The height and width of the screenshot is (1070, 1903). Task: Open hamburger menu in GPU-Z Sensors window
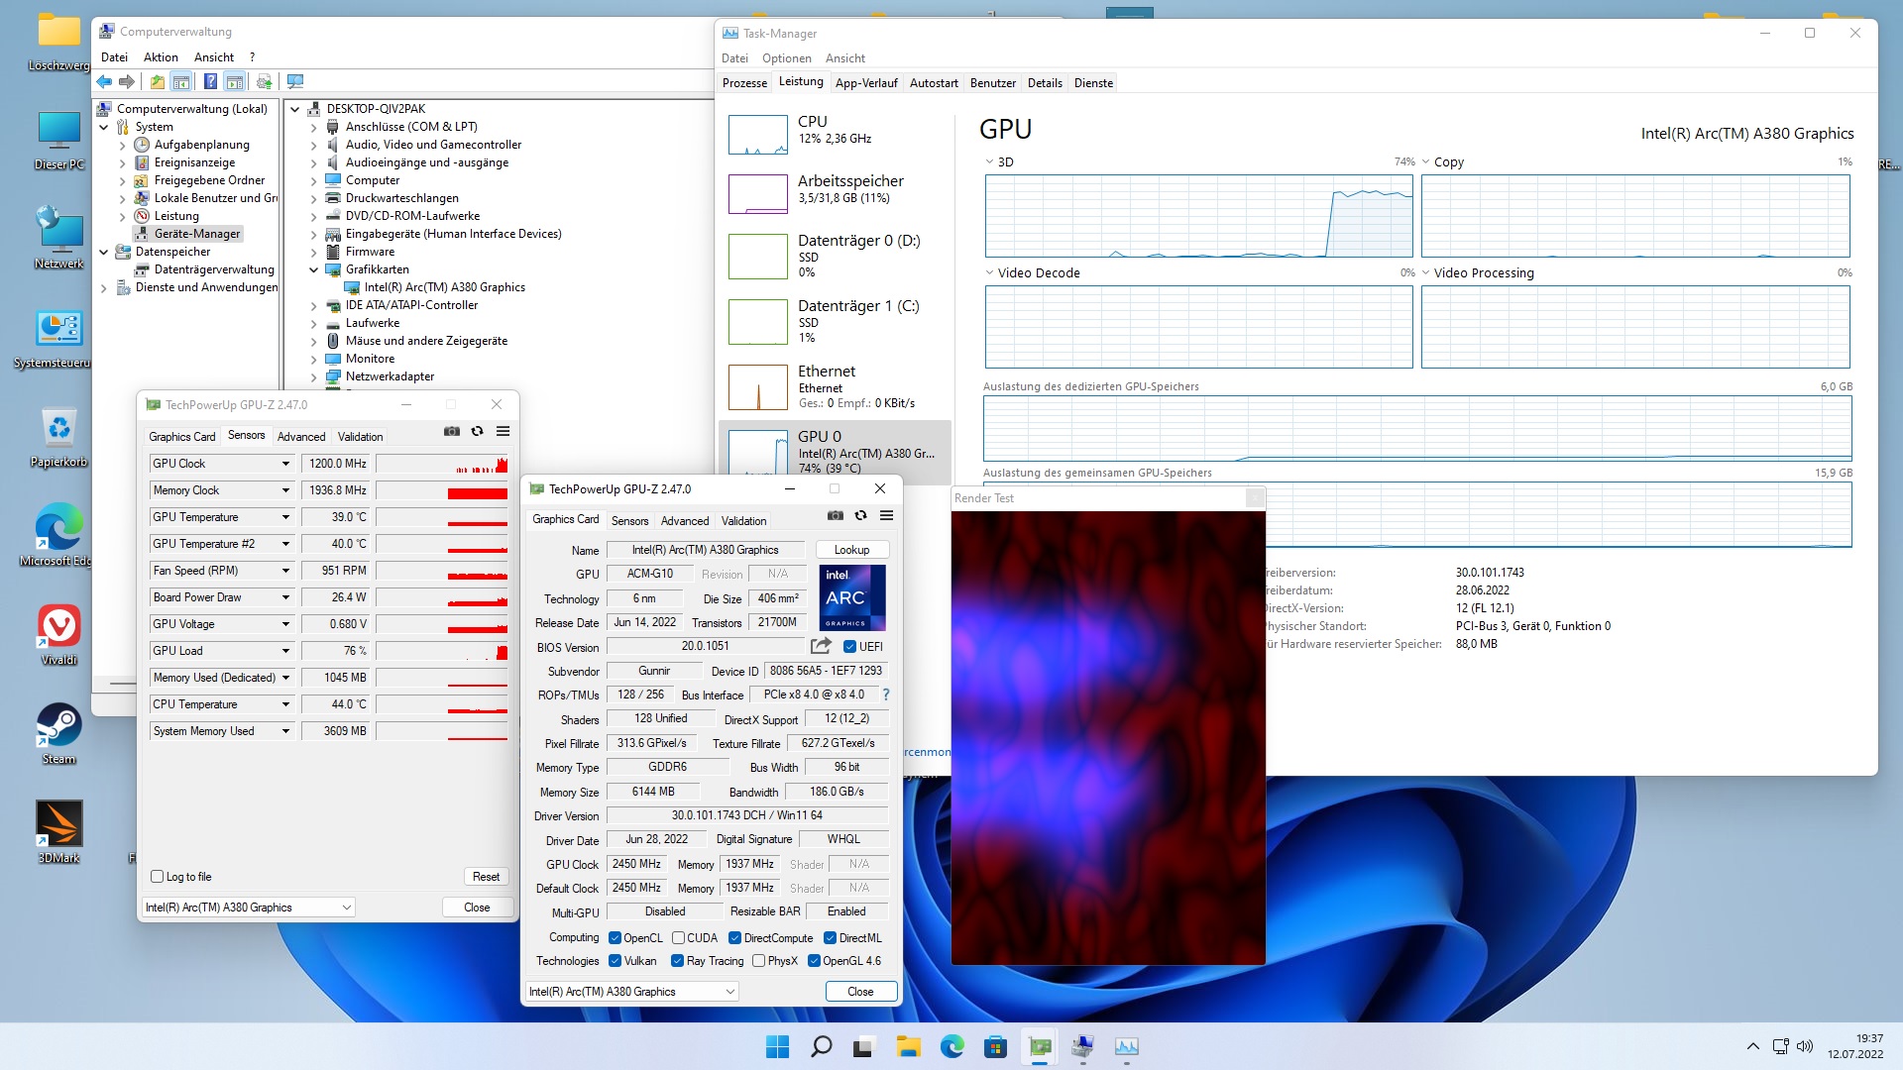(x=504, y=431)
